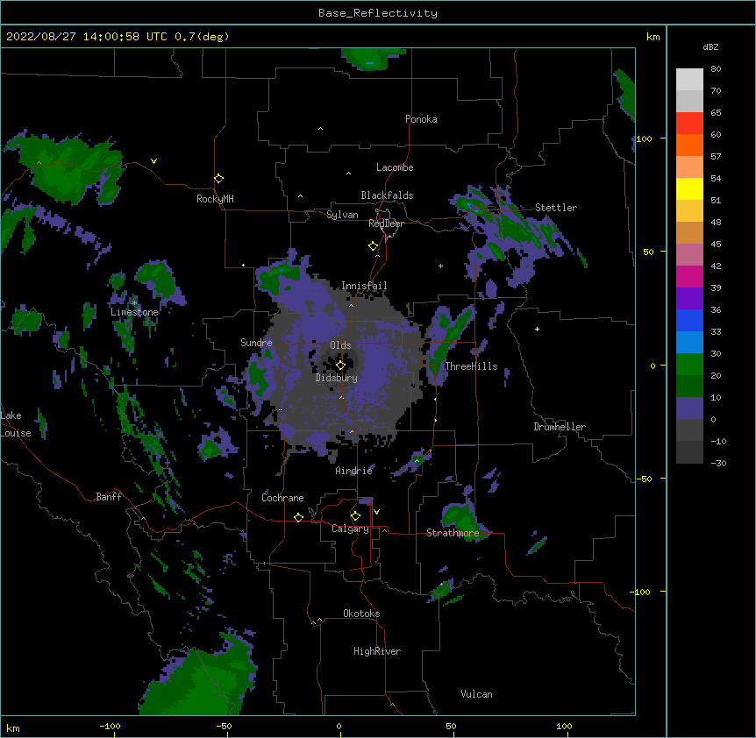
Task: Click the 80 value on the dBZ scale
Action: click(x=716, y=69)
